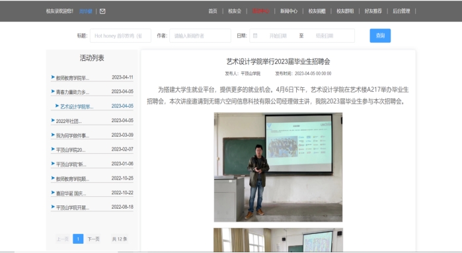This screenshot has height=253, width=462.
Task: Click 校友录欢迎您! greeting text
Action: pyautogui.click(x=59, y=11)
